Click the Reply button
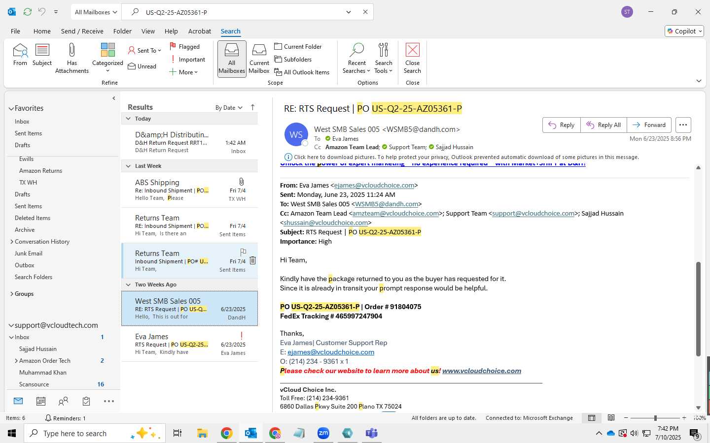The width and height of the screenshot is (710, 443). coord(562,125)
